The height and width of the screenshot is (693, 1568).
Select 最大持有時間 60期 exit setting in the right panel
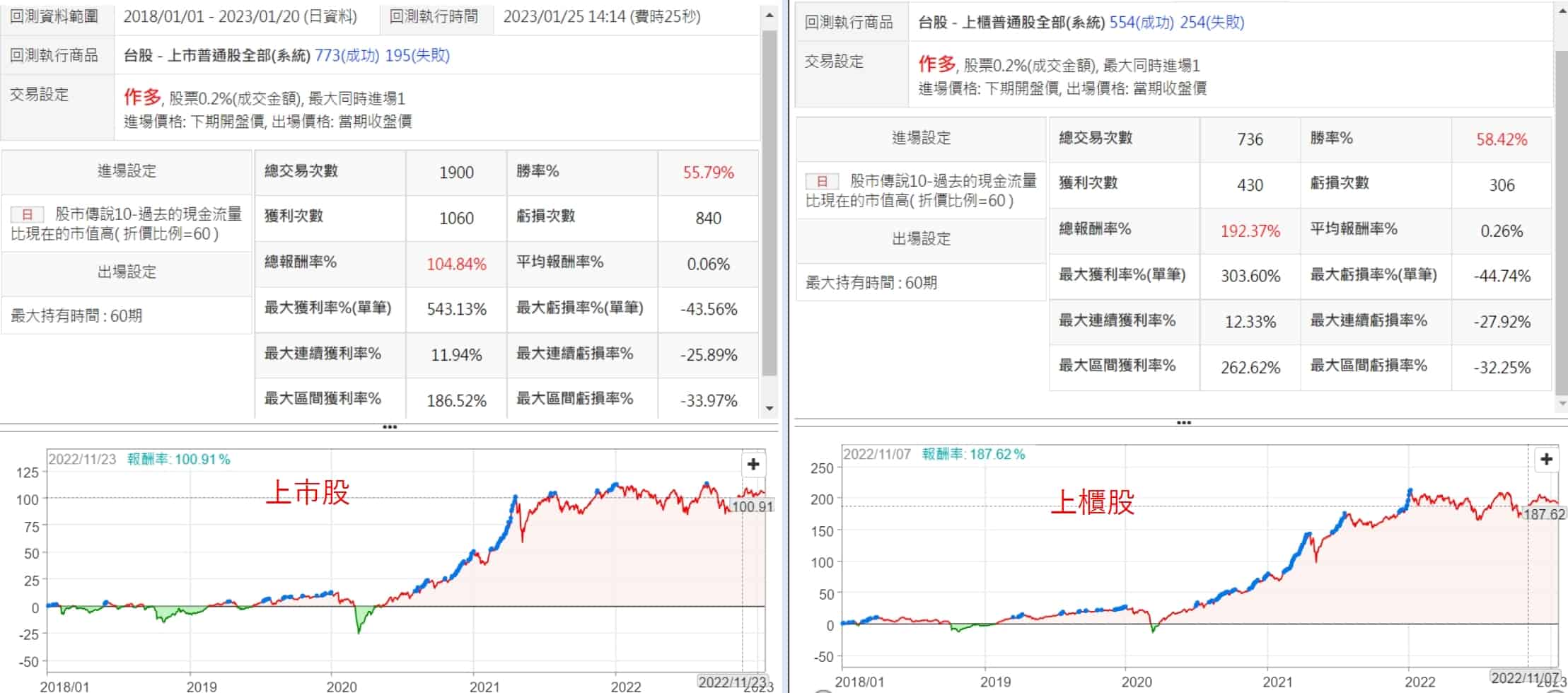click(871, 283)
